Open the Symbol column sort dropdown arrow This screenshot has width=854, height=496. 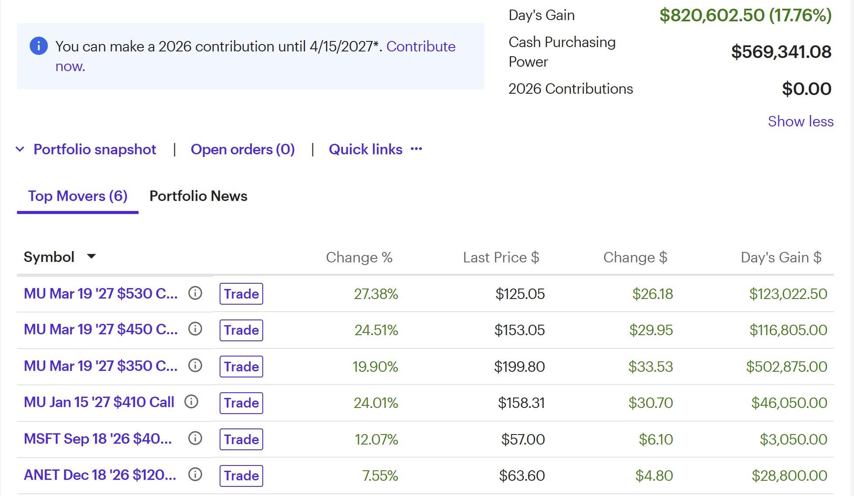pyautogui.click(x=91, y=256)
